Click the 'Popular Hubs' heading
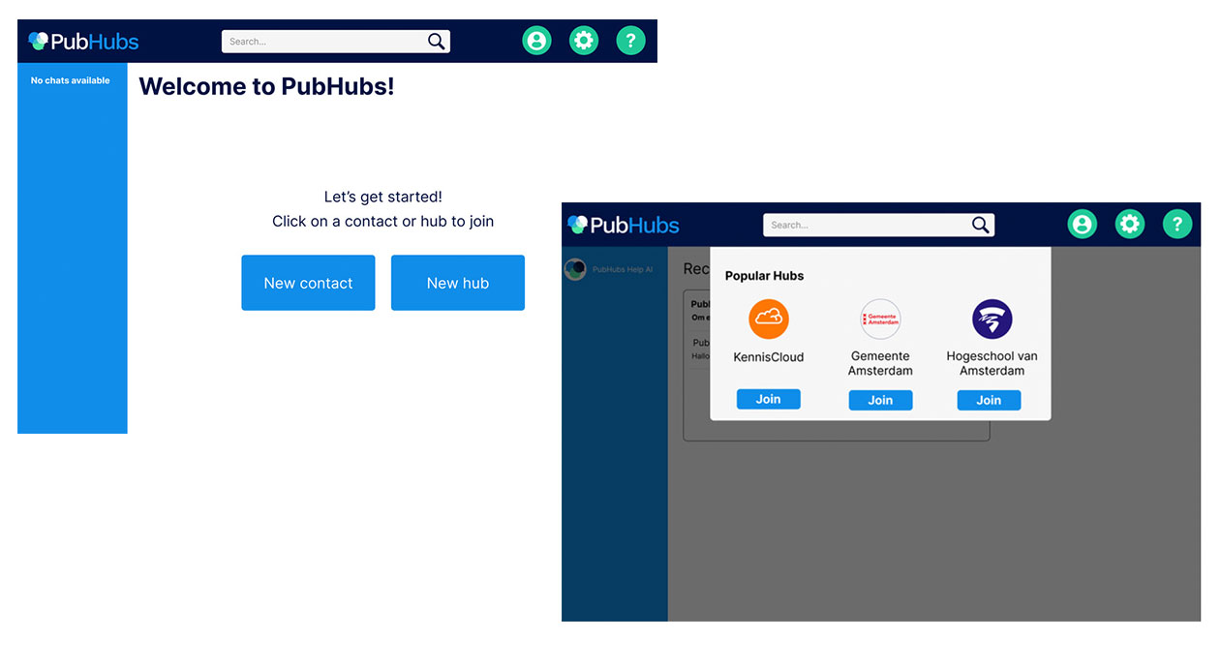Screen dimensions: 1221x670 765,276
